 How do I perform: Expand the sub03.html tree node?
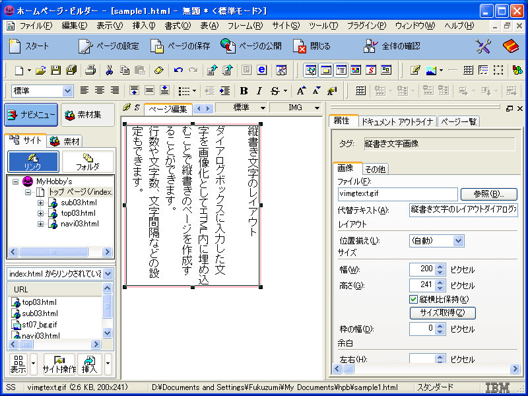(x=40, y=203)
